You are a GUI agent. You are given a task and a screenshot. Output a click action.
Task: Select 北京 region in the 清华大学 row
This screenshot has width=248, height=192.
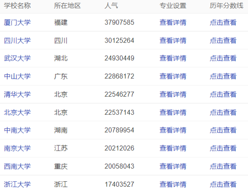(61, 95)
